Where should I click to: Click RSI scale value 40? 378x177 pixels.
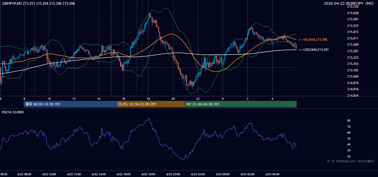point(349,144)
